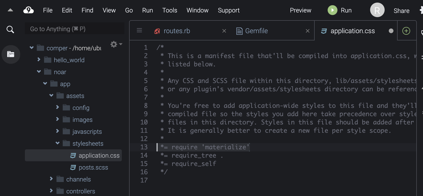The height and width of the screenshot is (196, 423).
Task: Open posts.scss in the file tree
Action: [x=93, y=167]
